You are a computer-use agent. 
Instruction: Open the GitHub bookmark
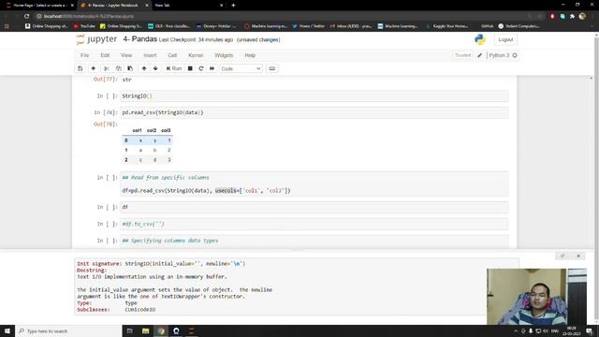pyautogui.click(x=487, y=26)
